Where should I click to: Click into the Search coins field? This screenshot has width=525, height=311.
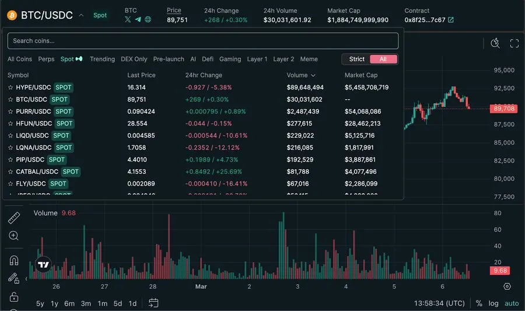202,41
